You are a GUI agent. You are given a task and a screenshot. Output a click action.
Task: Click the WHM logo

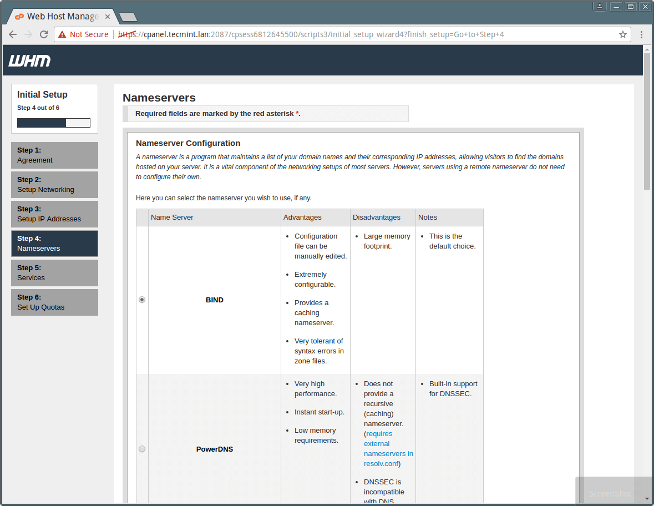tap(29, 61)
